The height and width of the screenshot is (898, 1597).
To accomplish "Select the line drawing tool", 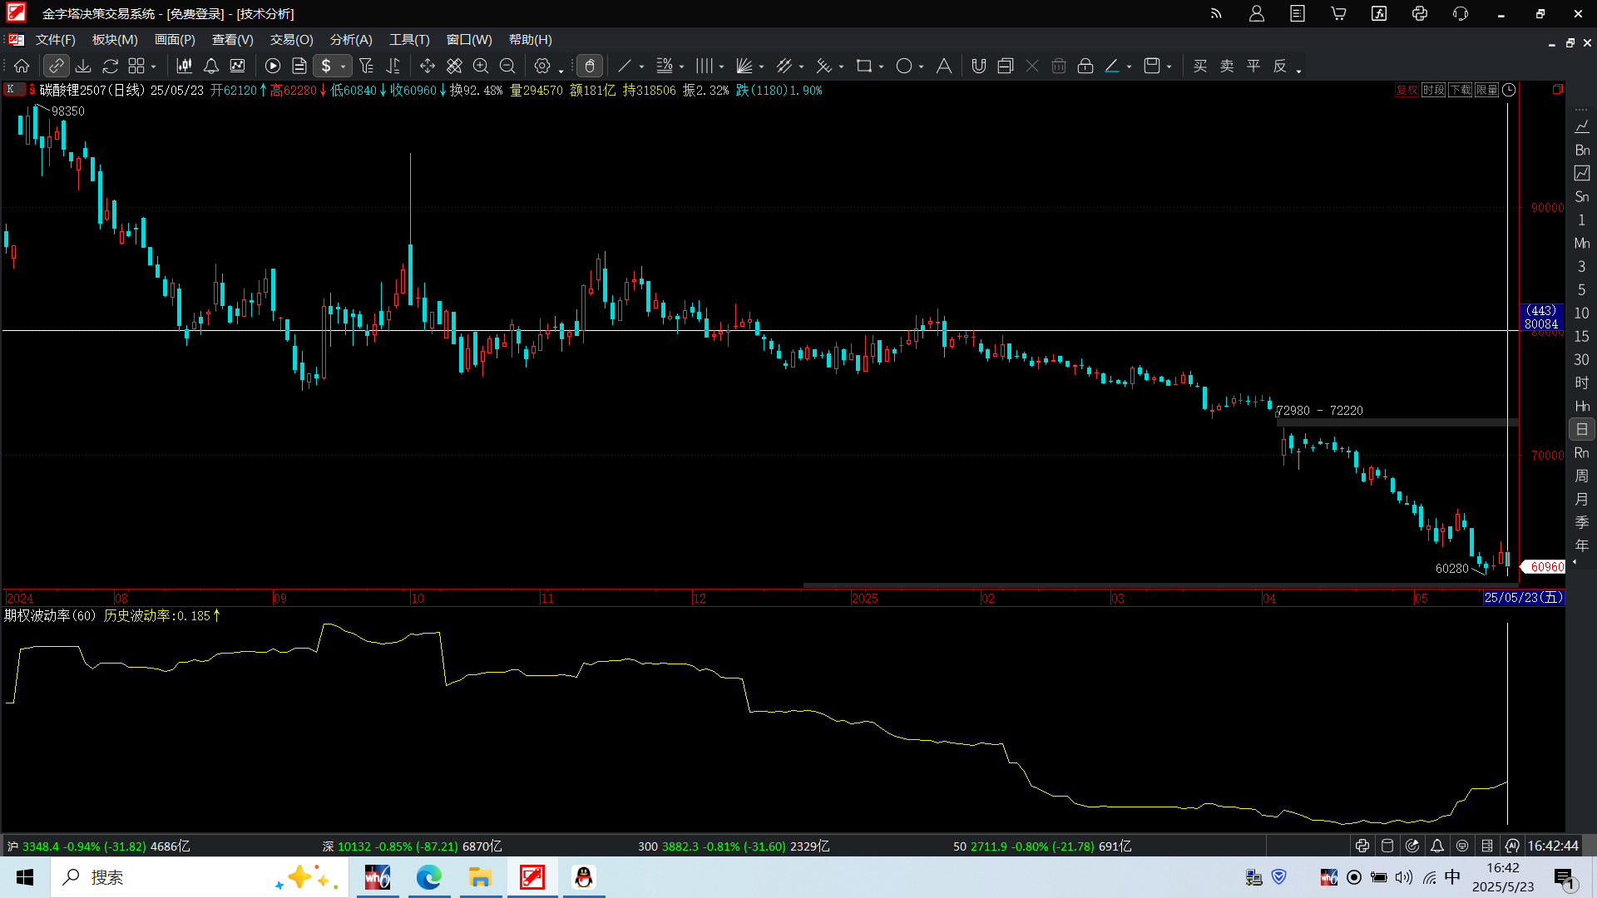I will tap(625, 66).
